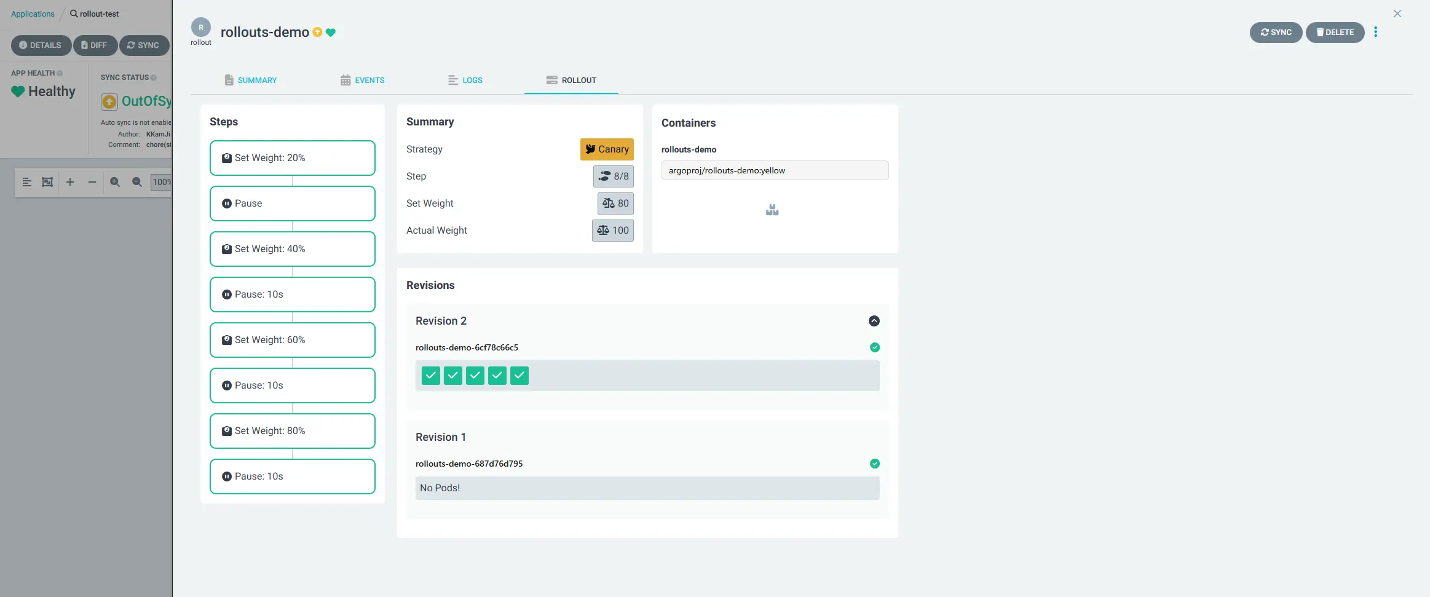Click the fit-to-screen image icon in toolbar
Image resolution: width=1430 pixels, height=597 pixels.
[x=47, y=182]
